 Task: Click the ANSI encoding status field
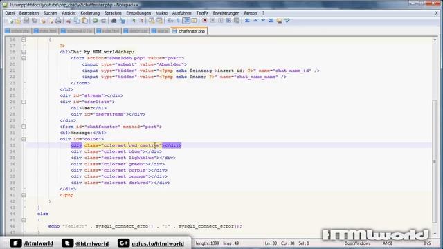pos(387,243)
